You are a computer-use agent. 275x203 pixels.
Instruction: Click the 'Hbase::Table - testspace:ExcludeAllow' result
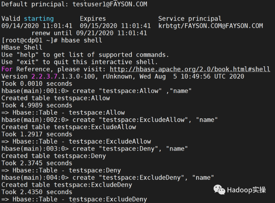tap(82, 141)
